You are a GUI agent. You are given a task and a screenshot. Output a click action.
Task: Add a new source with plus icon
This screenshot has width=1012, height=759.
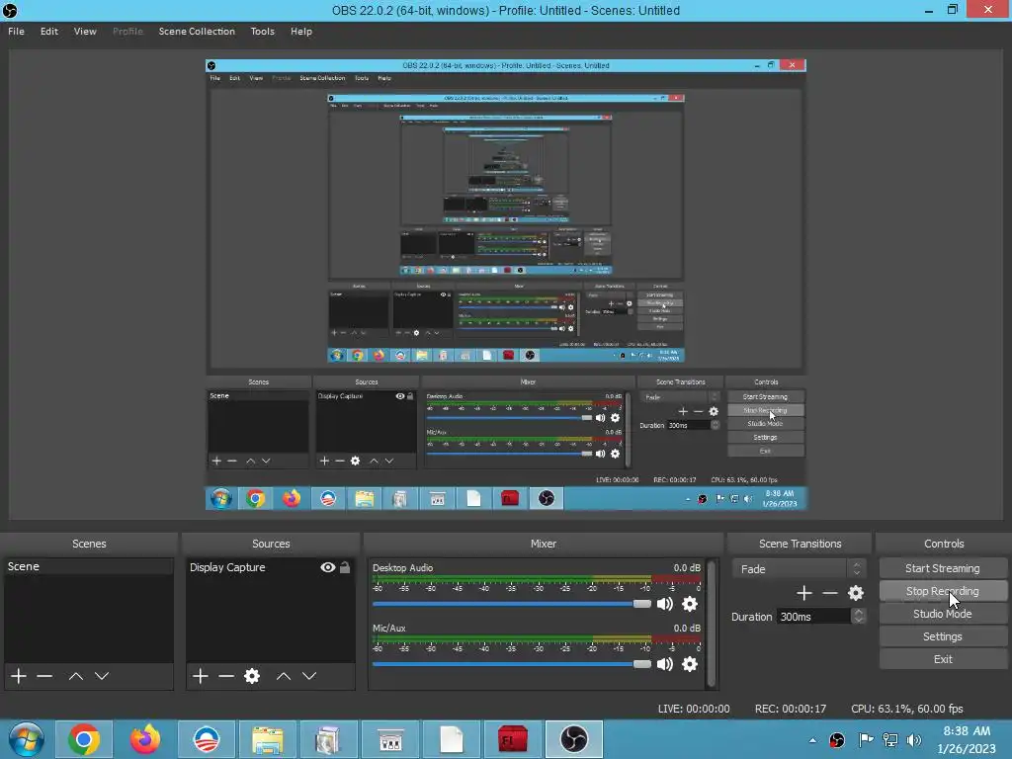(200, 676)
